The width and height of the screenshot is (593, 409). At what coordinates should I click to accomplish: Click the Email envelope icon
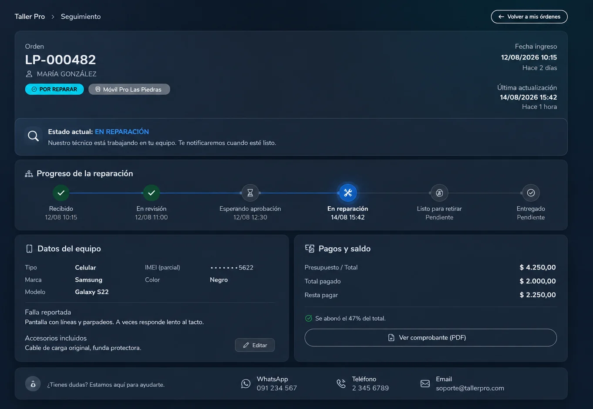(x=425, y=383)
